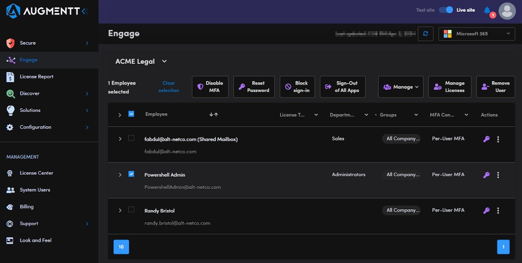Expand the fabdul shared mailbox row

point(120,139)
